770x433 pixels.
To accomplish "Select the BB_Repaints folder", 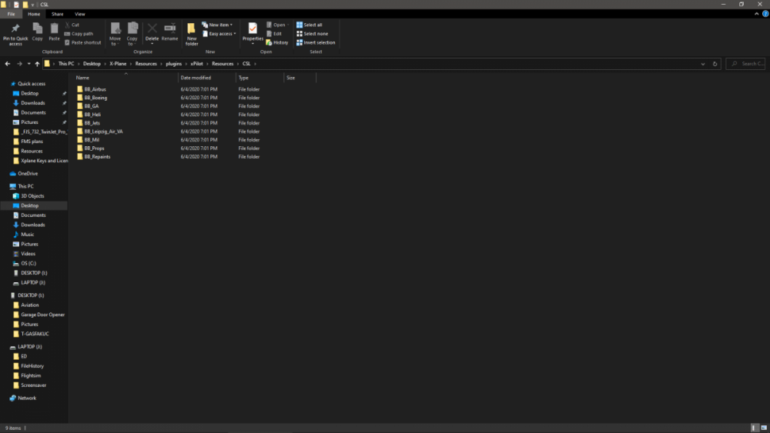I will click(97, 157).
